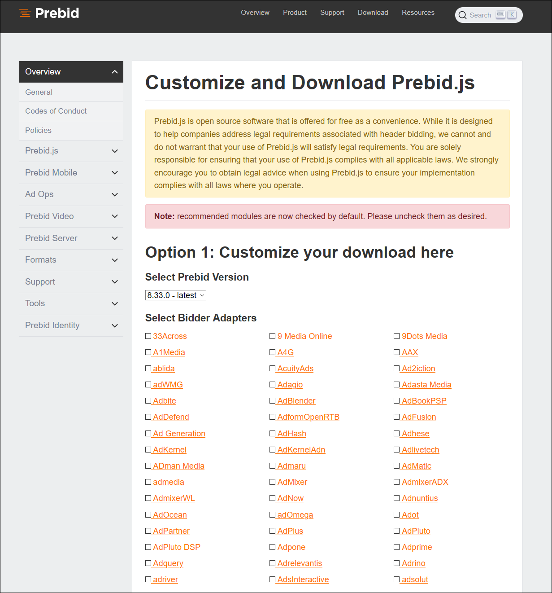Open the Prebid version dropdown
Viewport: 552px width, 593px height.
tap(176, 295)
